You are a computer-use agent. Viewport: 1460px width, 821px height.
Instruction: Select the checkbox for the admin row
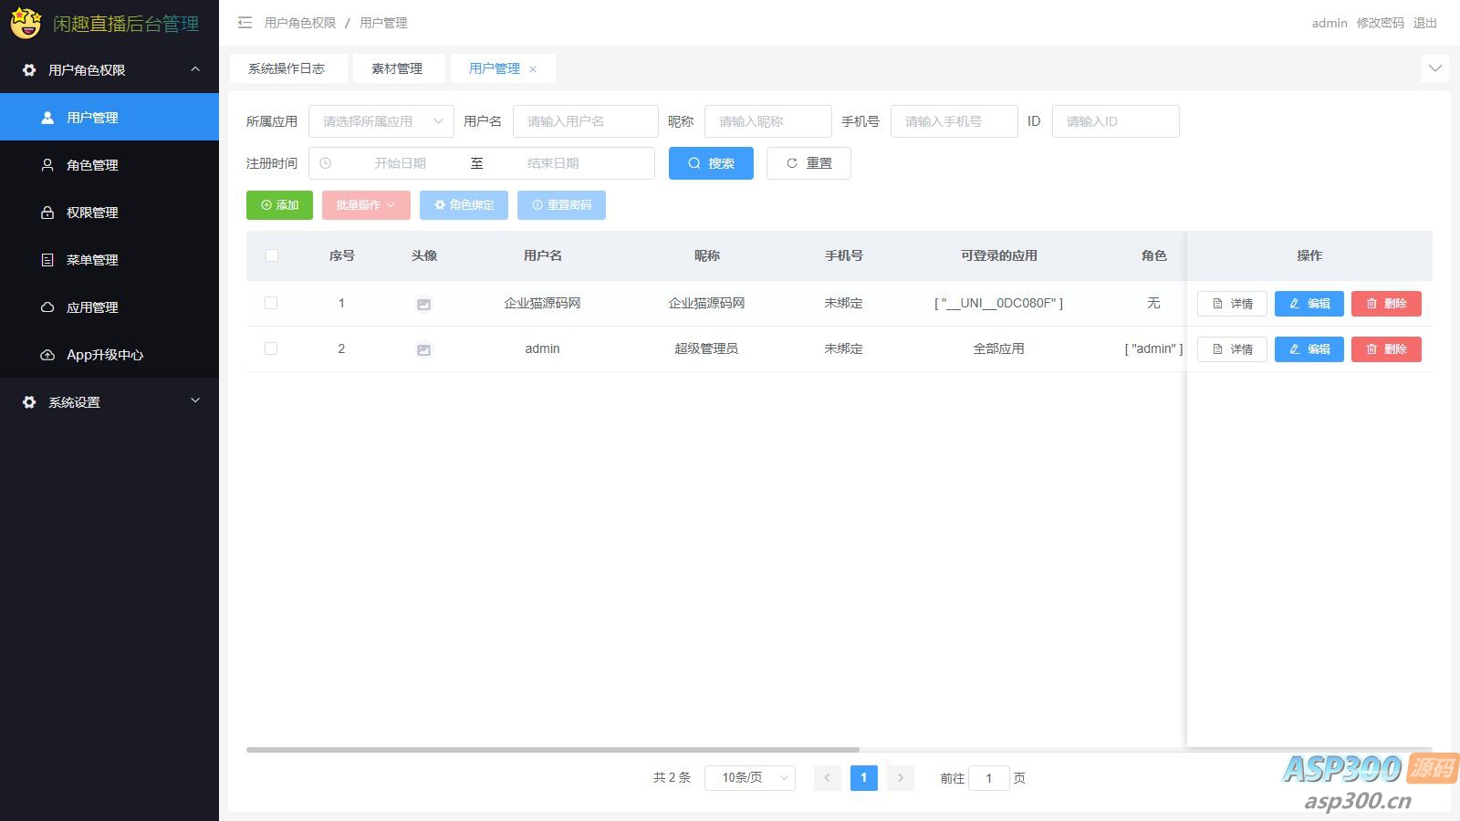click(x=271, y=348)
